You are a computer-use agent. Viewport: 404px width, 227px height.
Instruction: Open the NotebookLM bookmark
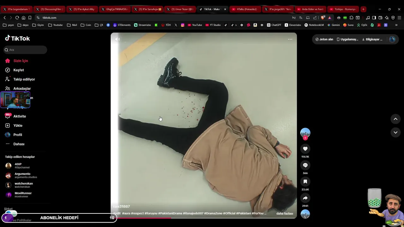tap(314, 25)
